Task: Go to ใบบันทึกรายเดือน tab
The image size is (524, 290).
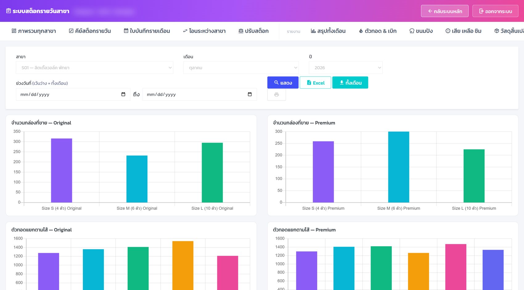Action: [x=147, y=31]
